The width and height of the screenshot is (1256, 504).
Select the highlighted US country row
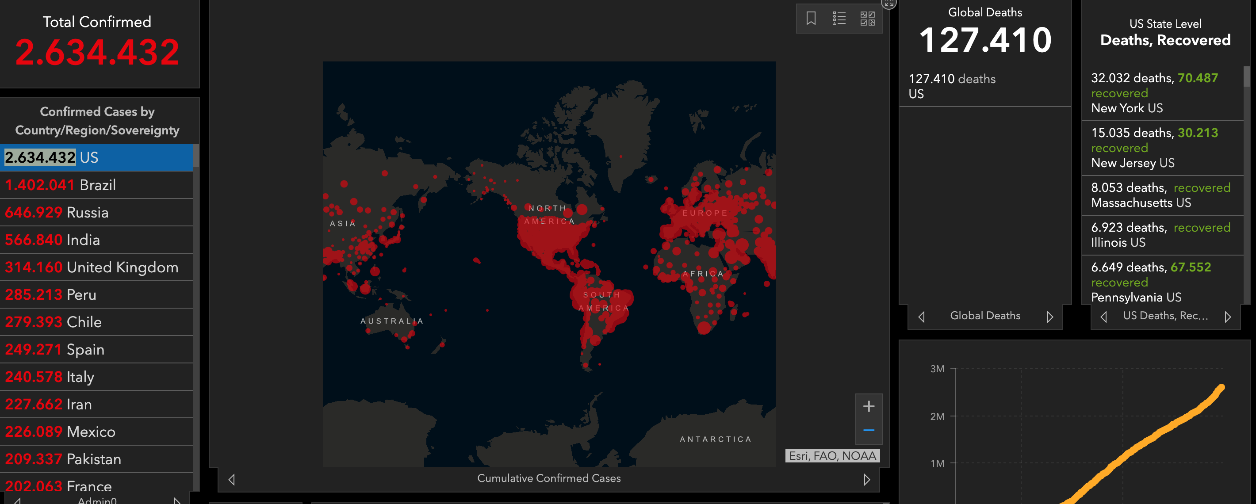(x=96, y=157)
